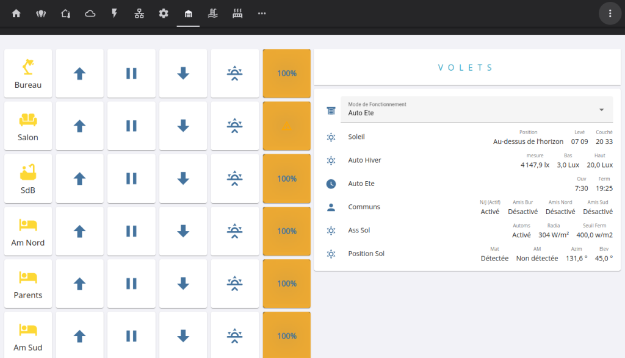Raise the Parents shutter
This screenshot has height=358, width=625.
(80, 284)
